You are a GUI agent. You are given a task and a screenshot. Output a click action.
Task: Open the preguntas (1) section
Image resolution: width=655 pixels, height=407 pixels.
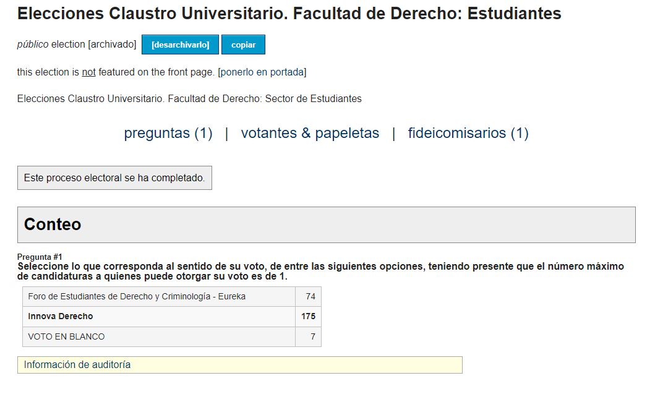[x=168, y=133]
